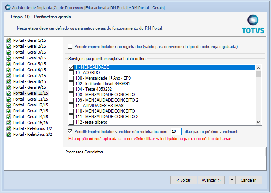The height and width of the screenshot is (193, 271).
Task: Check 112 - teste gilberto service
Action: [x=71, y=122]
